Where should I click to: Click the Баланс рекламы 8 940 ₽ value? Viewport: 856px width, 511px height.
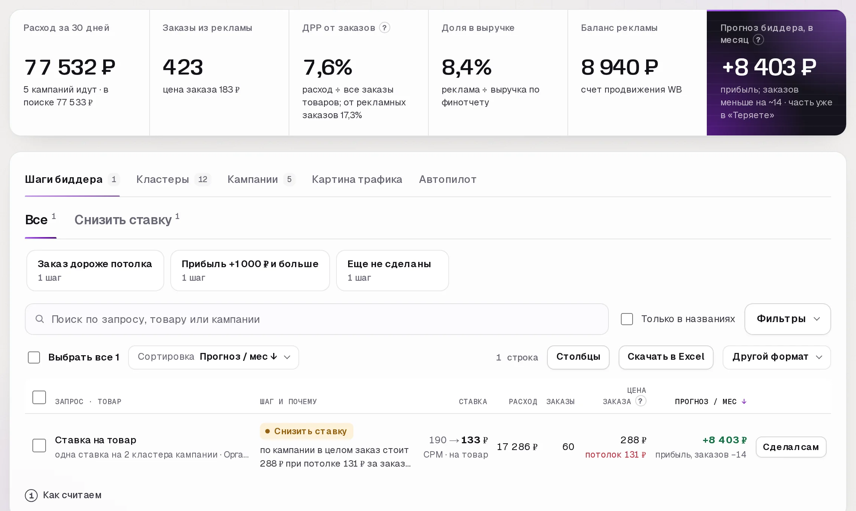[620, 67]
